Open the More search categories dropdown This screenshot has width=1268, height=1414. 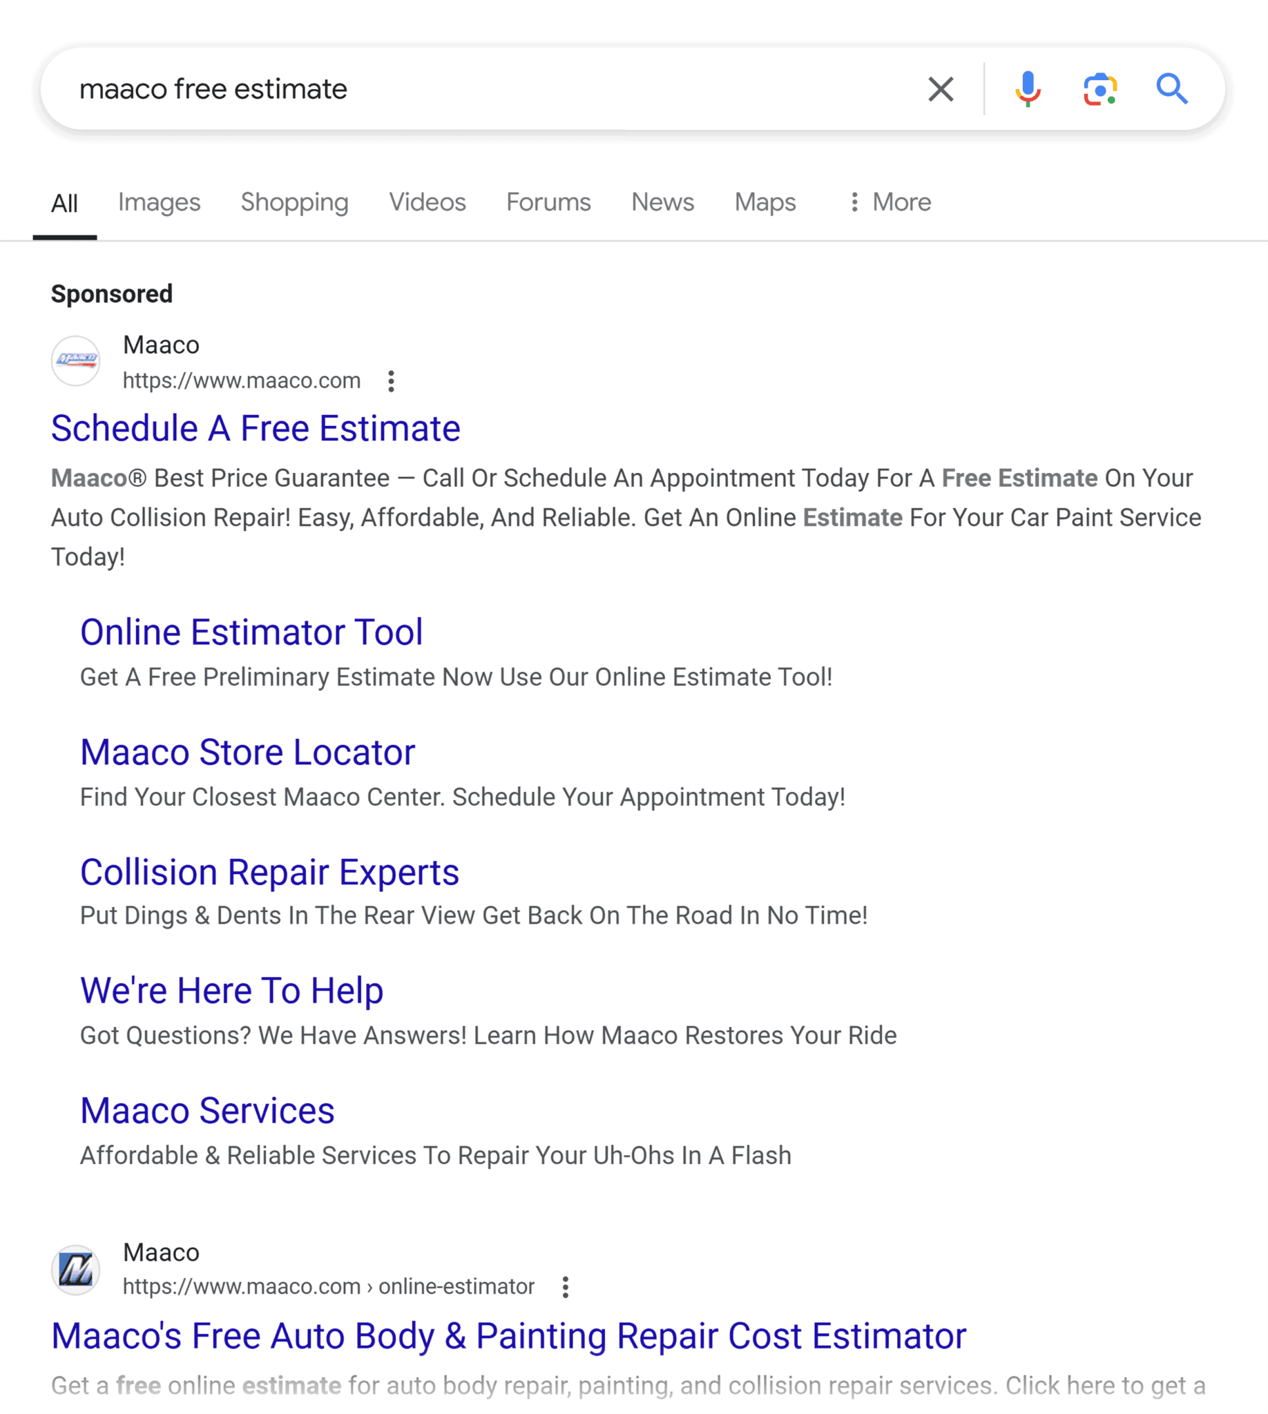889,202
